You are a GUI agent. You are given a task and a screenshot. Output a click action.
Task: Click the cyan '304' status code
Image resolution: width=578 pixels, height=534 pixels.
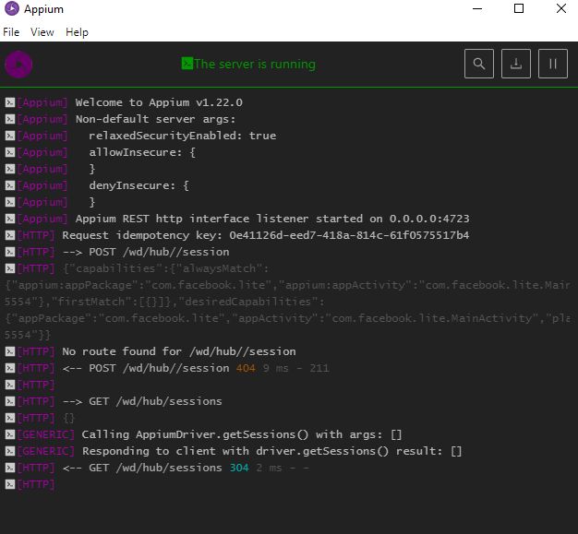239,468
